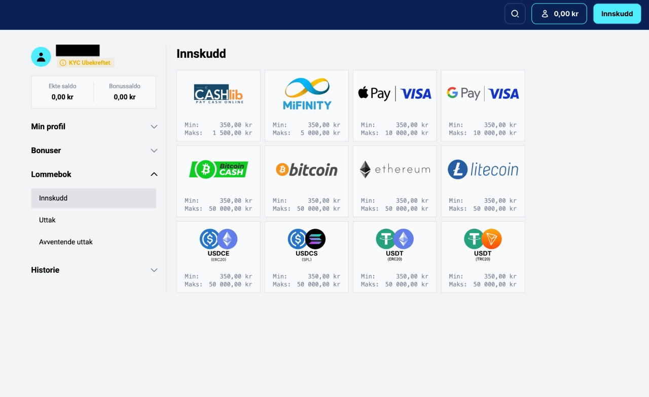Image resolution: width=649 pixels, height=397 pixels.
Task: Pick the ethereum deposit logo
Action: point(395,169)
